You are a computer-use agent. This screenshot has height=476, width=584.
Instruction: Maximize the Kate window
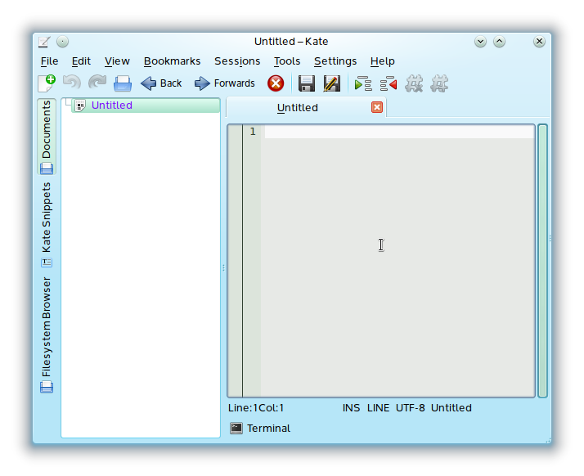[x=500, y=42]
